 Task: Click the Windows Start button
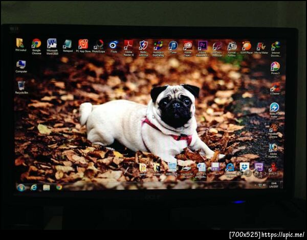pyautogui.click(x=21, y=187)
